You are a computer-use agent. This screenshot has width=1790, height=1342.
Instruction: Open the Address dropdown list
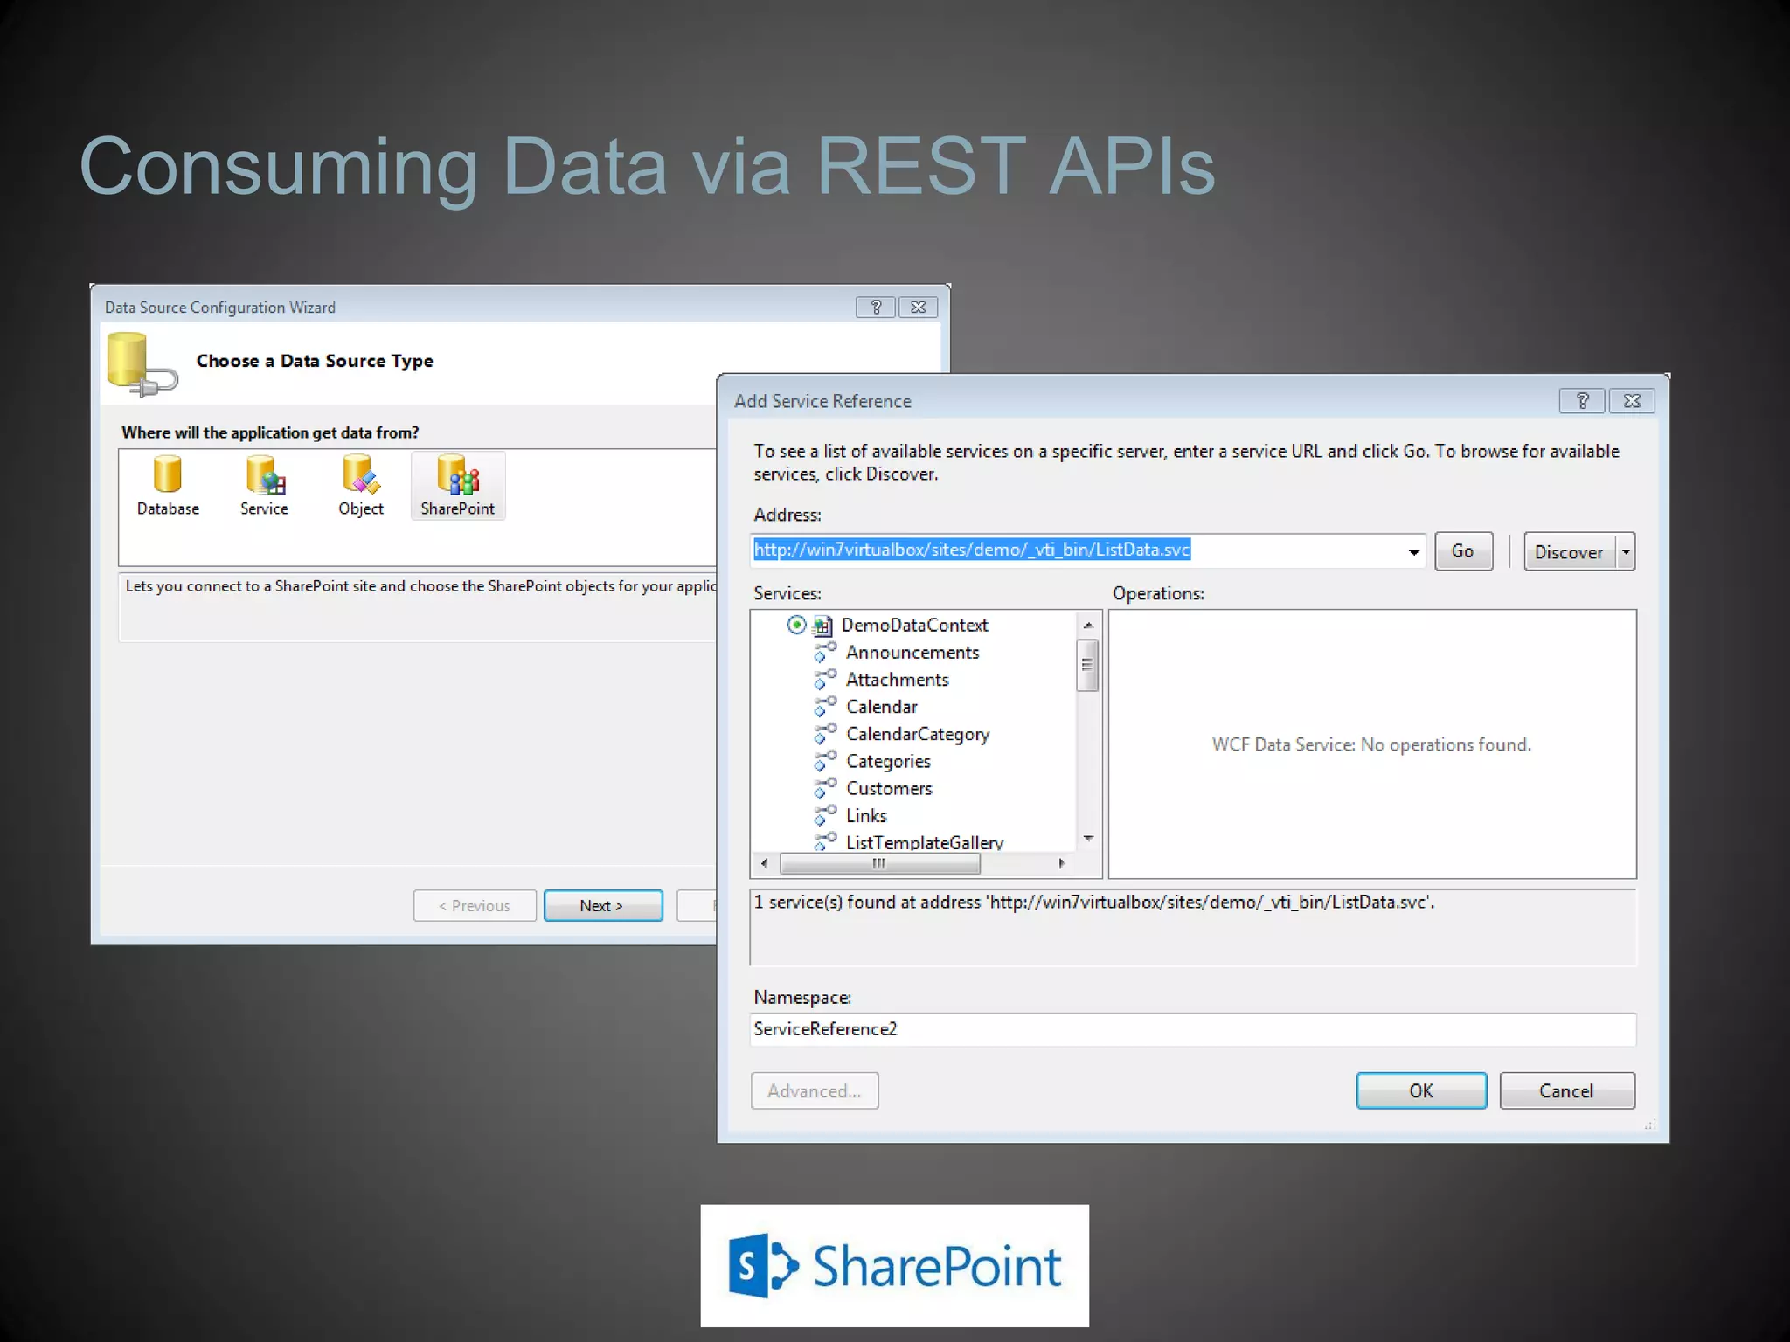1413,551
